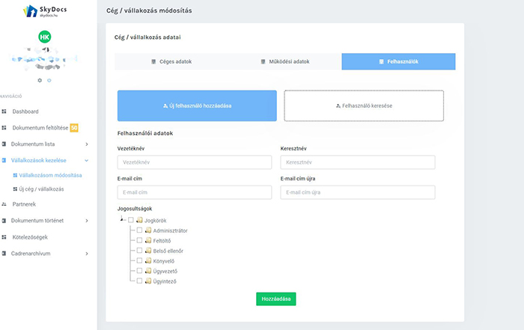The height and width of the screenshot is (330, 524).
Task: Tick the Ügyintéző permission checkbox
Action: [x=138, y=281]
